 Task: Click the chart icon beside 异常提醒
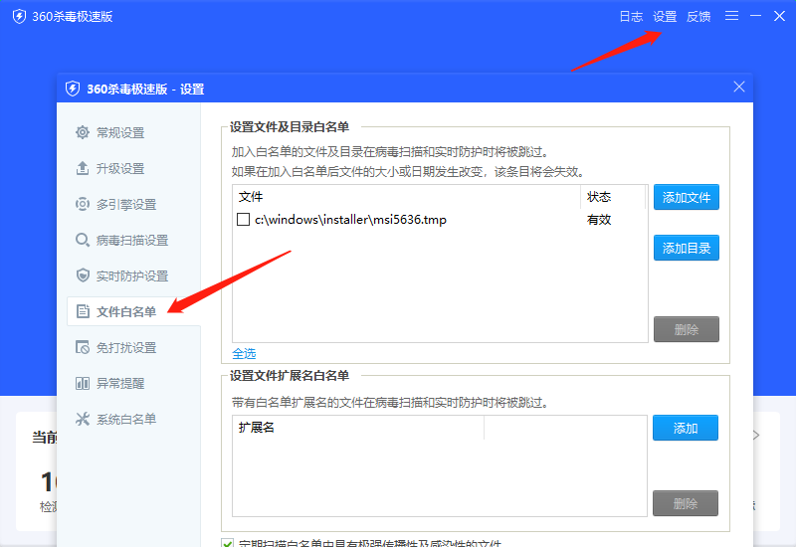tap(83, 383)
